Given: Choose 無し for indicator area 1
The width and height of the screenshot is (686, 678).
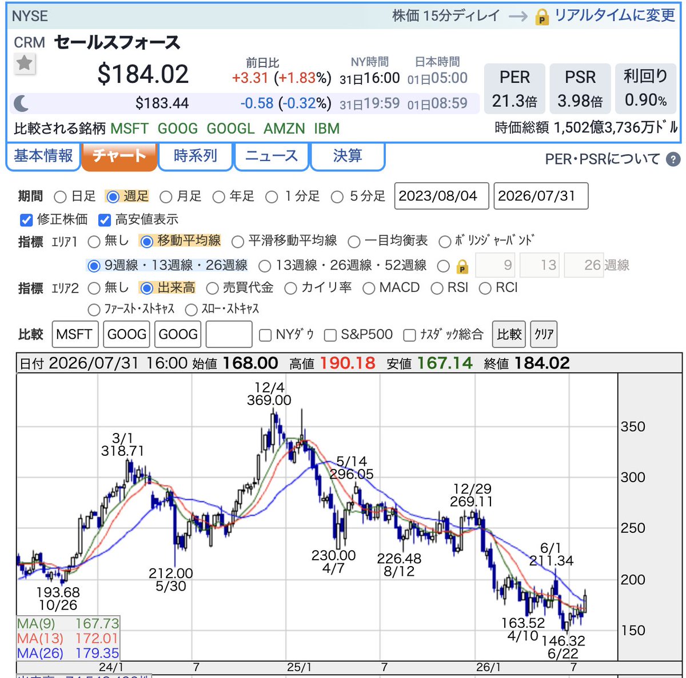Looking at the screenshot, I should [x=94, y=242].
